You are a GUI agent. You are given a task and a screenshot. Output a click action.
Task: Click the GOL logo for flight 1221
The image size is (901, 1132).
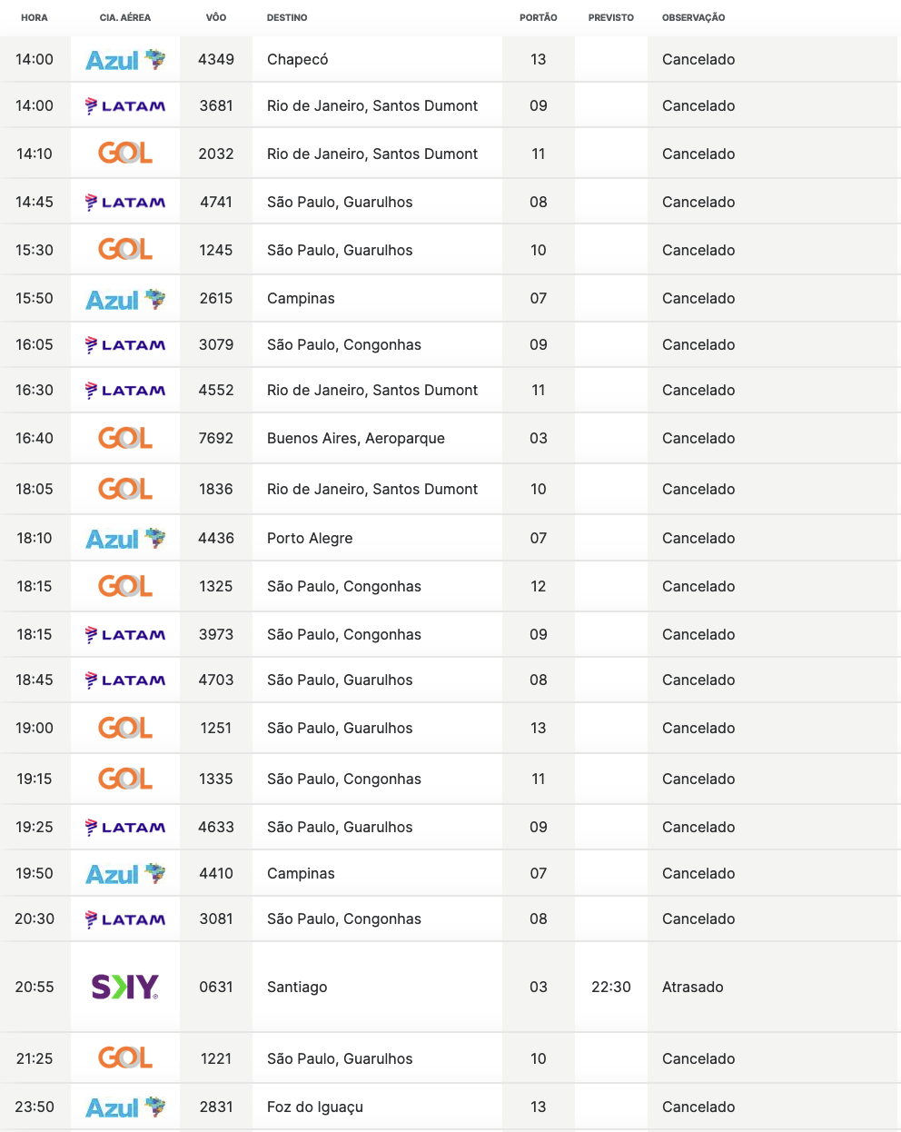[125, 1058]
